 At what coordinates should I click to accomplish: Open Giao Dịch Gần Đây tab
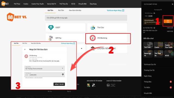tap(75, 10)
